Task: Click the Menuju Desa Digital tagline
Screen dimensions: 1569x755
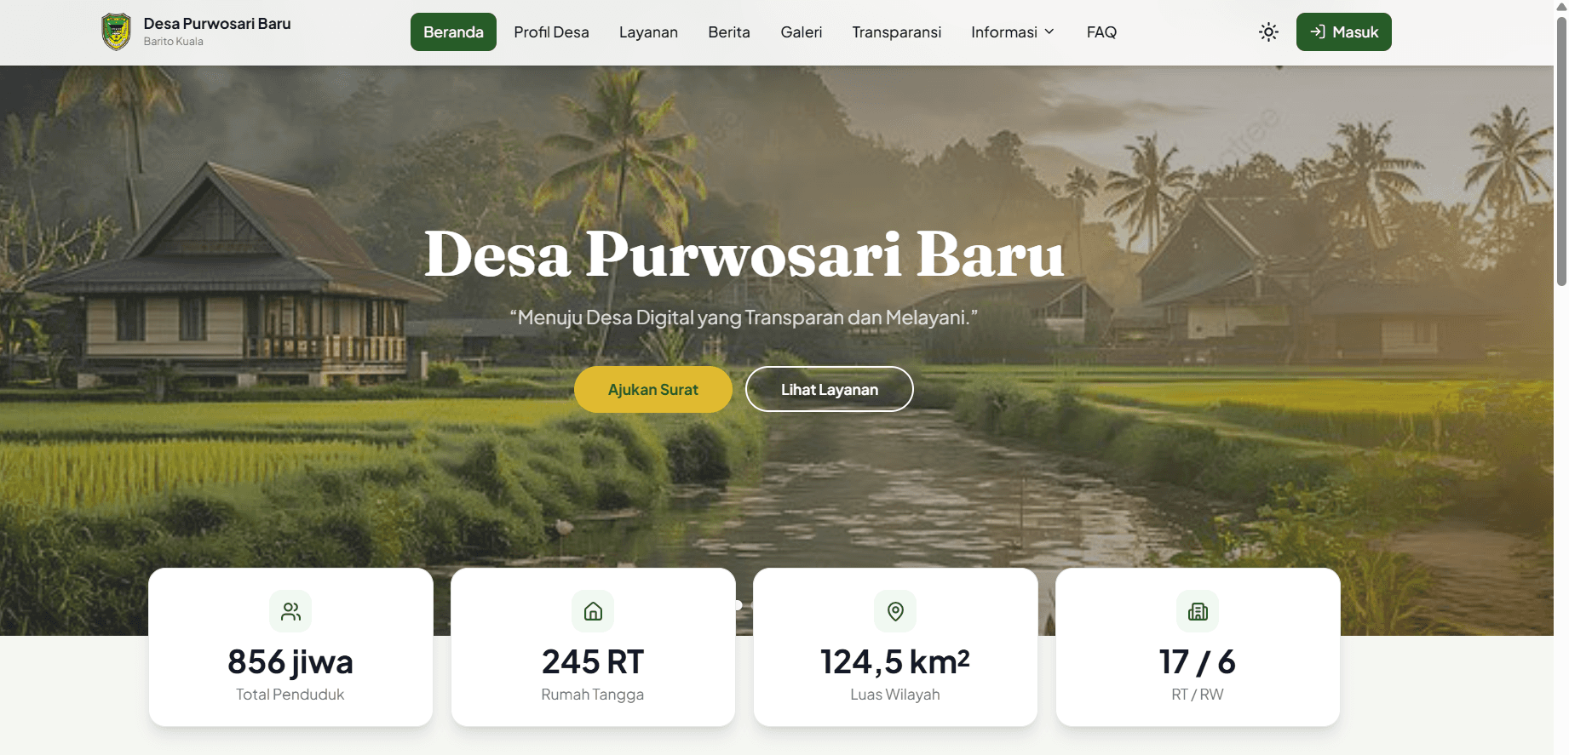Action: (744, 317)
